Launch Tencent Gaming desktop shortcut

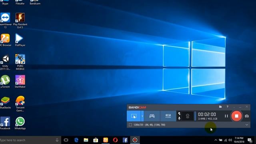tap(20, 104)
